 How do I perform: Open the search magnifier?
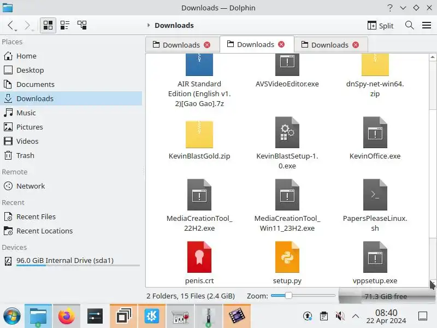tap(409, 25)
